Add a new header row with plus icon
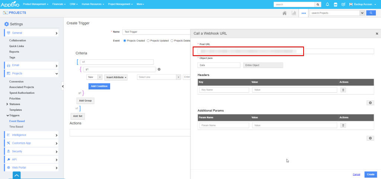The height and width of the screenshot is (179, 381). (x=370, y=103)
